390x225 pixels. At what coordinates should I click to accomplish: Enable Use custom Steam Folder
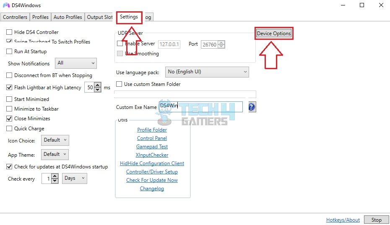pos(119,84)
